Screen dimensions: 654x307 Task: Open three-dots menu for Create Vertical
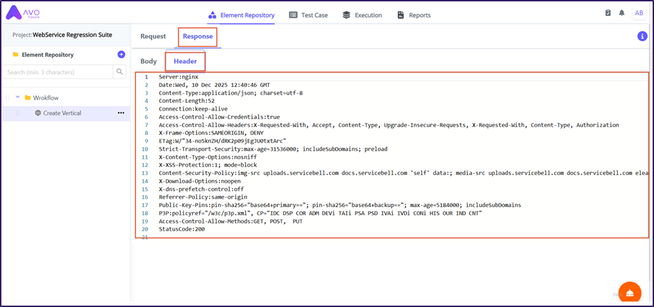coord(121,113)
